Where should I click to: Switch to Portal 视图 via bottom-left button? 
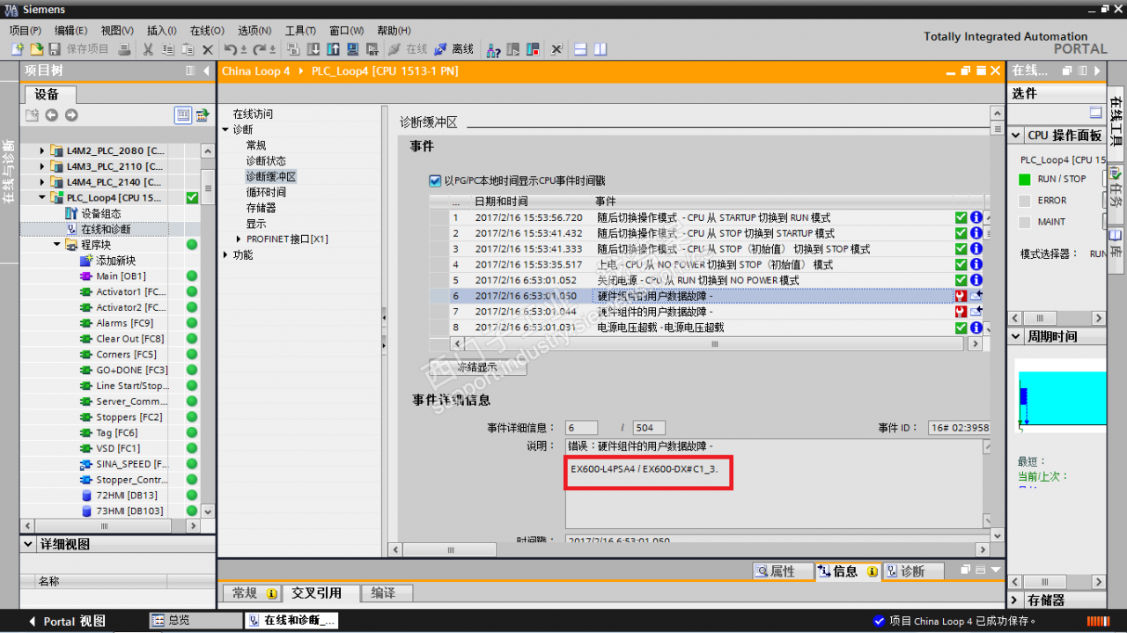pyautogui.click(x=66, y=621)
